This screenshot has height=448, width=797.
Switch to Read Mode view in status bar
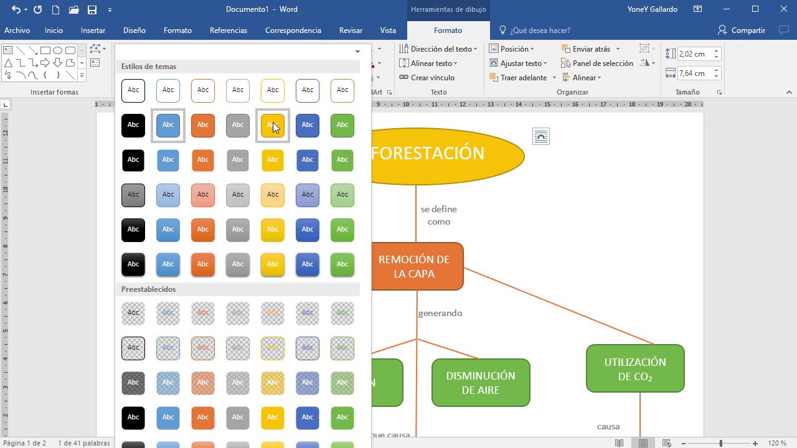coord(619,443)
